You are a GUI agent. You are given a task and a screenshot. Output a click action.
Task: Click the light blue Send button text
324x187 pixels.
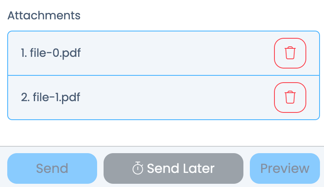(52, 168)
